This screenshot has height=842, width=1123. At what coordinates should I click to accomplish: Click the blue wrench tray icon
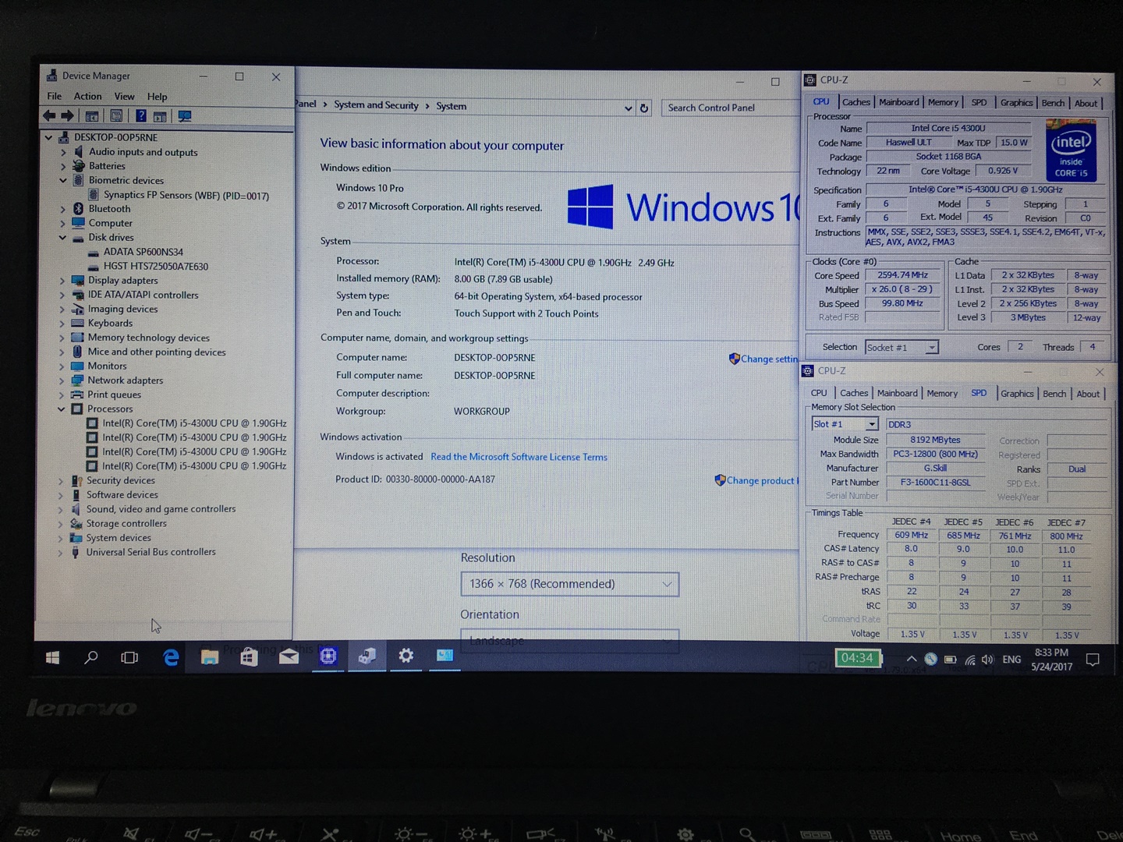point(930,659)
